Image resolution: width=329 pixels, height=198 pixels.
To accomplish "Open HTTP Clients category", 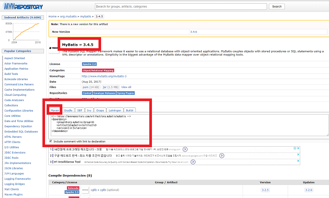I will [x=13, y=142].
